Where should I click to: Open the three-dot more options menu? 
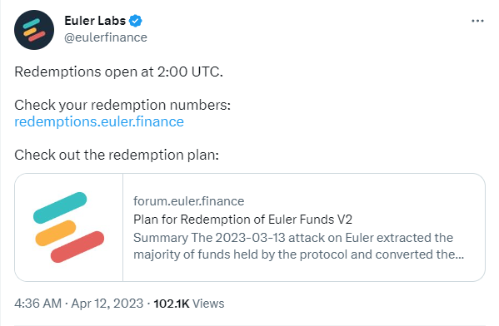477,21
